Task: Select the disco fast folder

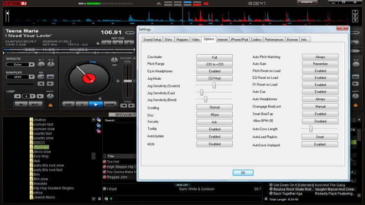Action: pos(42,147)
